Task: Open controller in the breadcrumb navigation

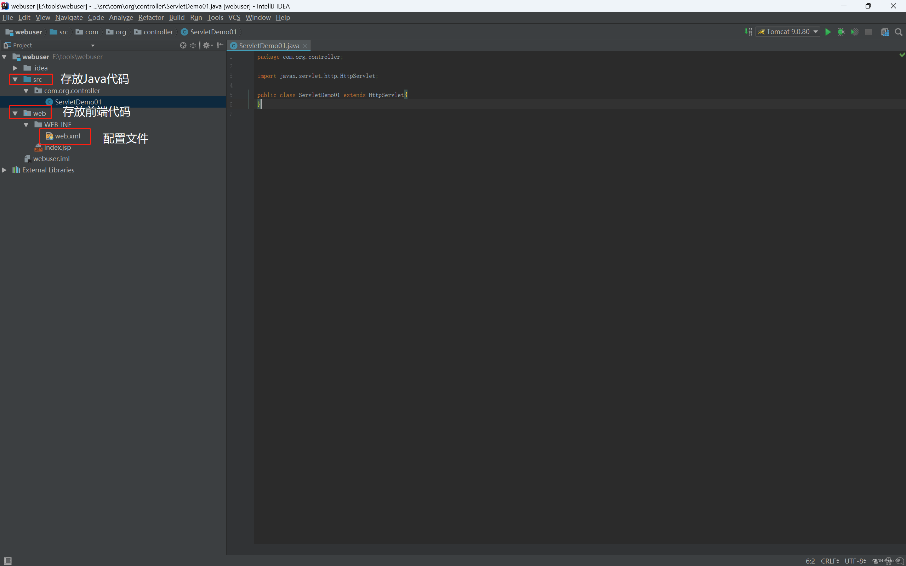Action: click(x=158, y=32)
